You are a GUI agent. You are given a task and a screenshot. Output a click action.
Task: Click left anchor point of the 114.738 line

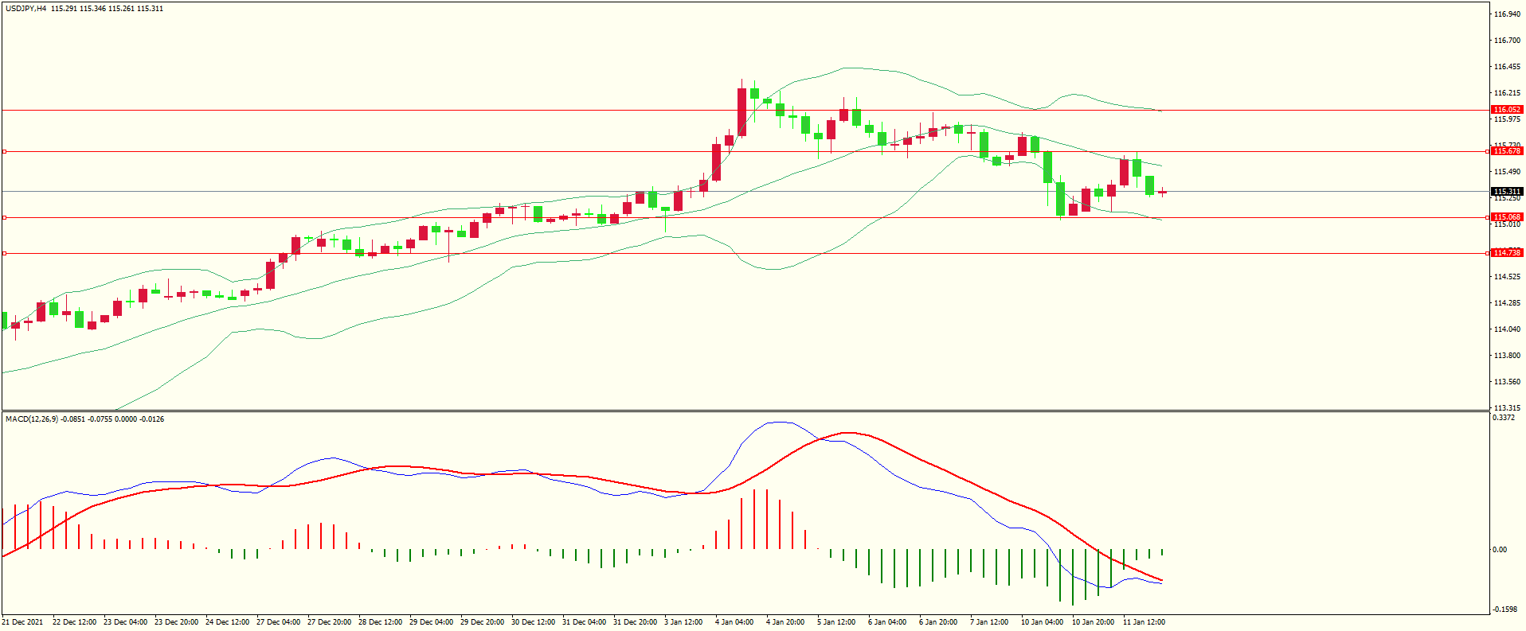click(4, 253)
